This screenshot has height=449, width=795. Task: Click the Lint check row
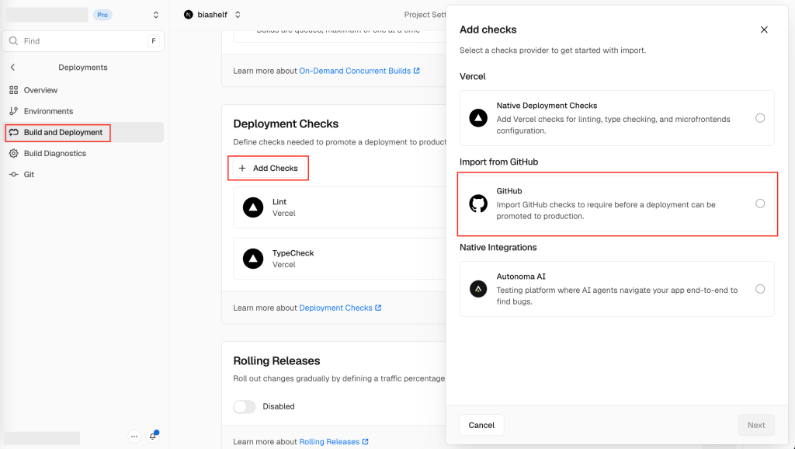340,207
